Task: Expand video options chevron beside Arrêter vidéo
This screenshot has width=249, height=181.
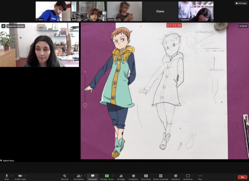Action: click(x=25, y=175)
